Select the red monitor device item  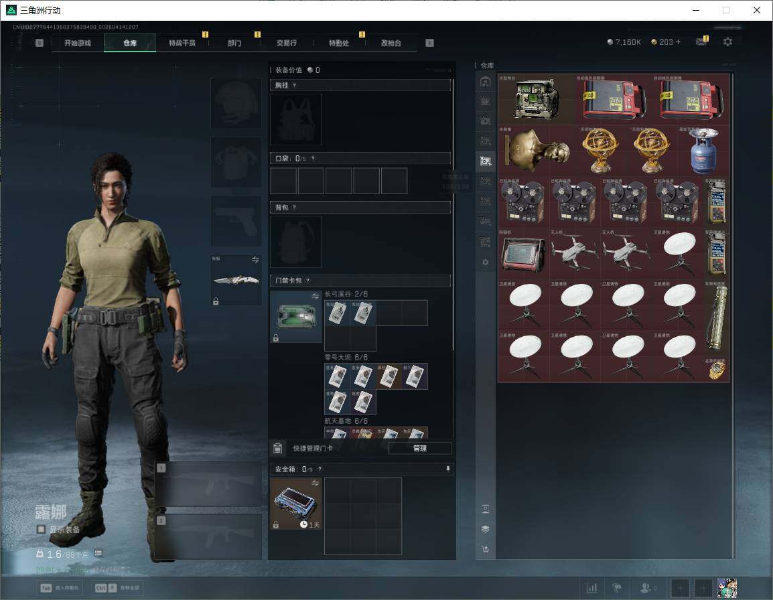click(x=524, y=252)
